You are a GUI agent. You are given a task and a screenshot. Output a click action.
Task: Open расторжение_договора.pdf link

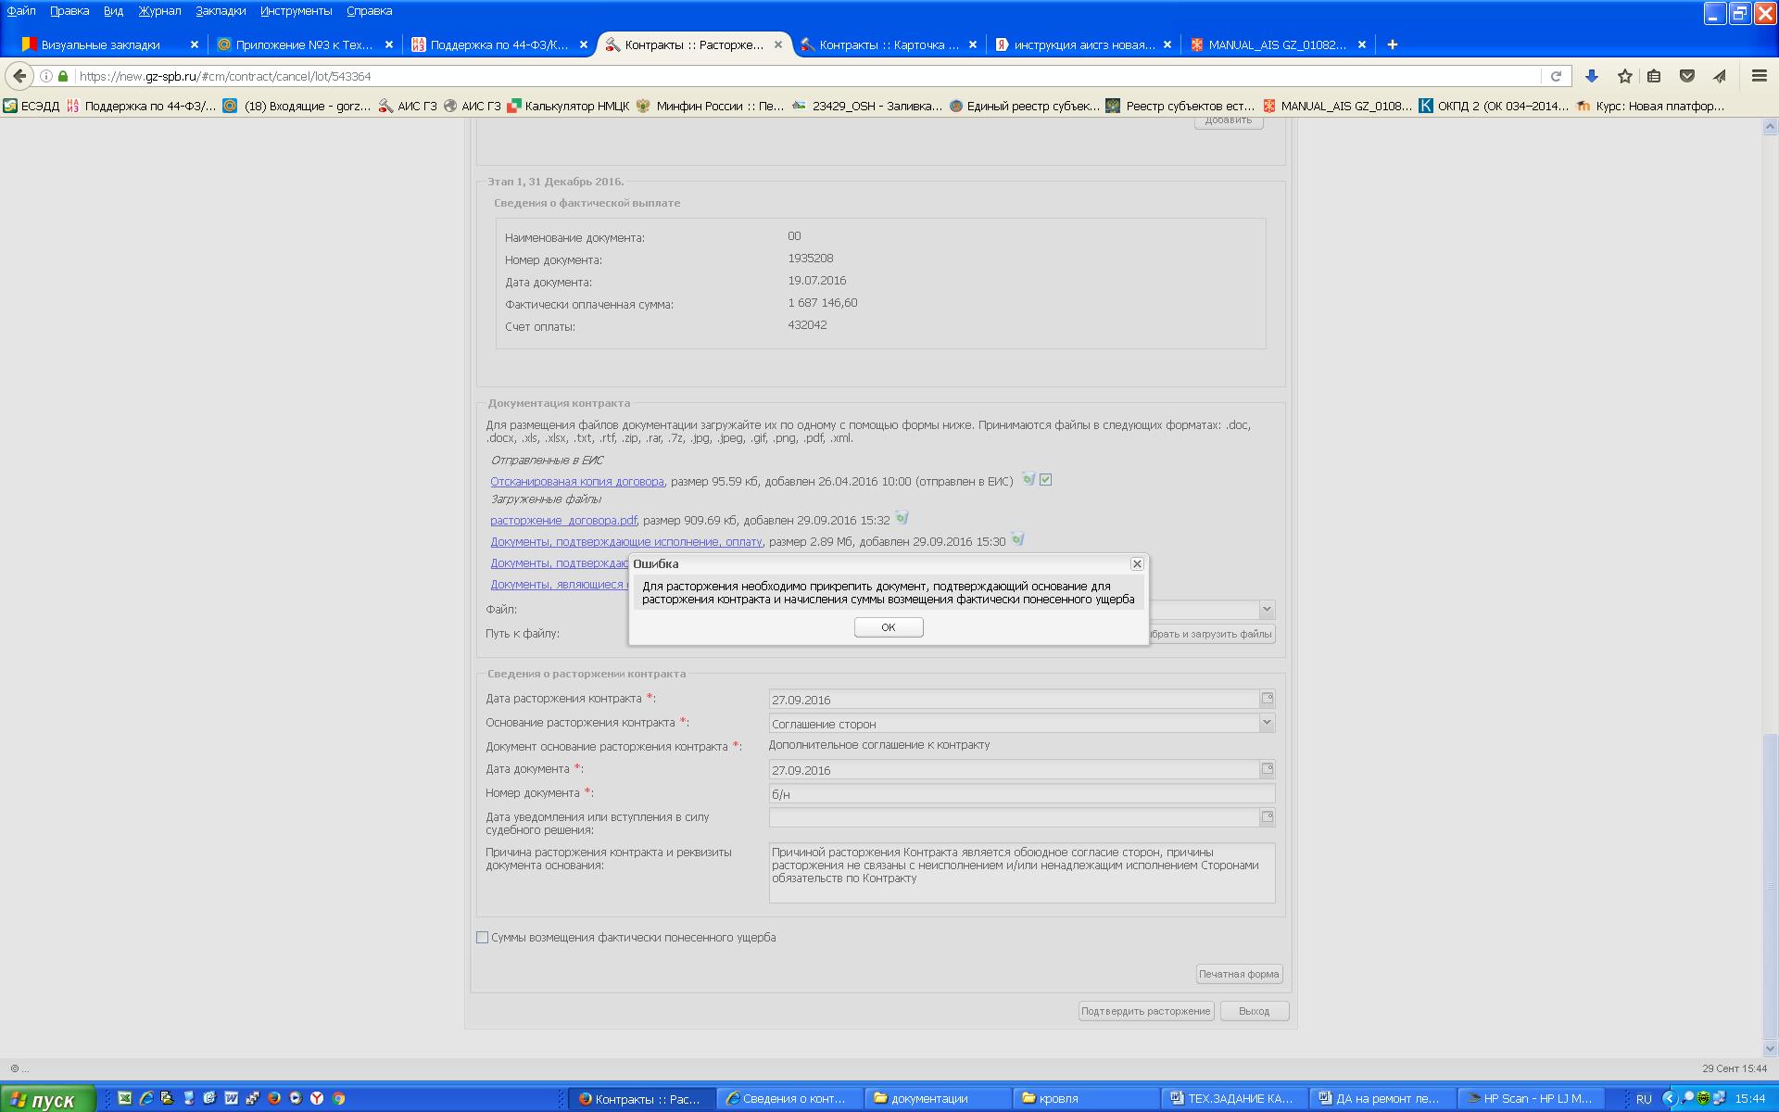pyautogui.click(x=563, y=521)
